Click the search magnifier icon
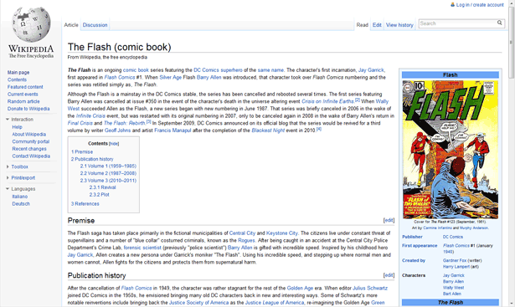 pos(499,23)
